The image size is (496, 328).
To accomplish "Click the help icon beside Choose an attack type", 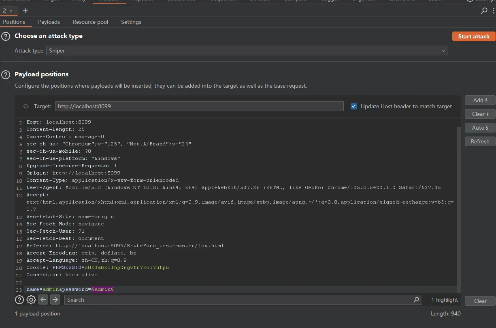I will click(6, 36).
